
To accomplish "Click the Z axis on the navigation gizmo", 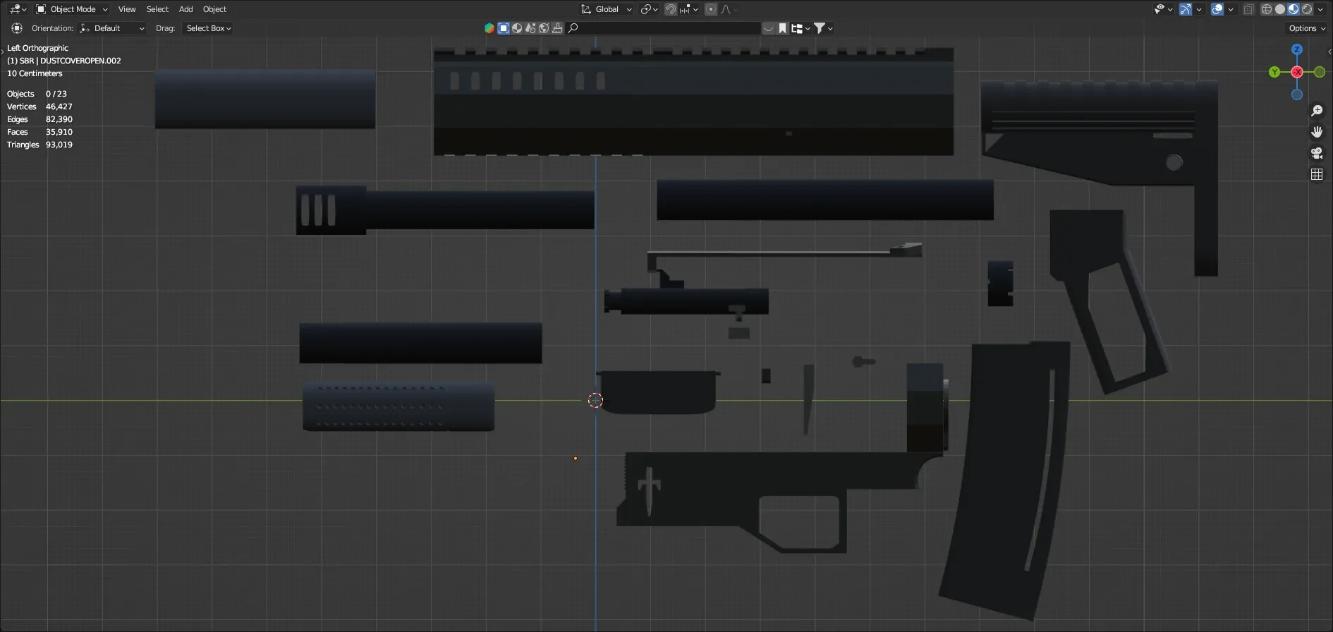I will [1297, 49].
